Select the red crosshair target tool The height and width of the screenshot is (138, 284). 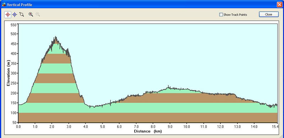point(8,15)
